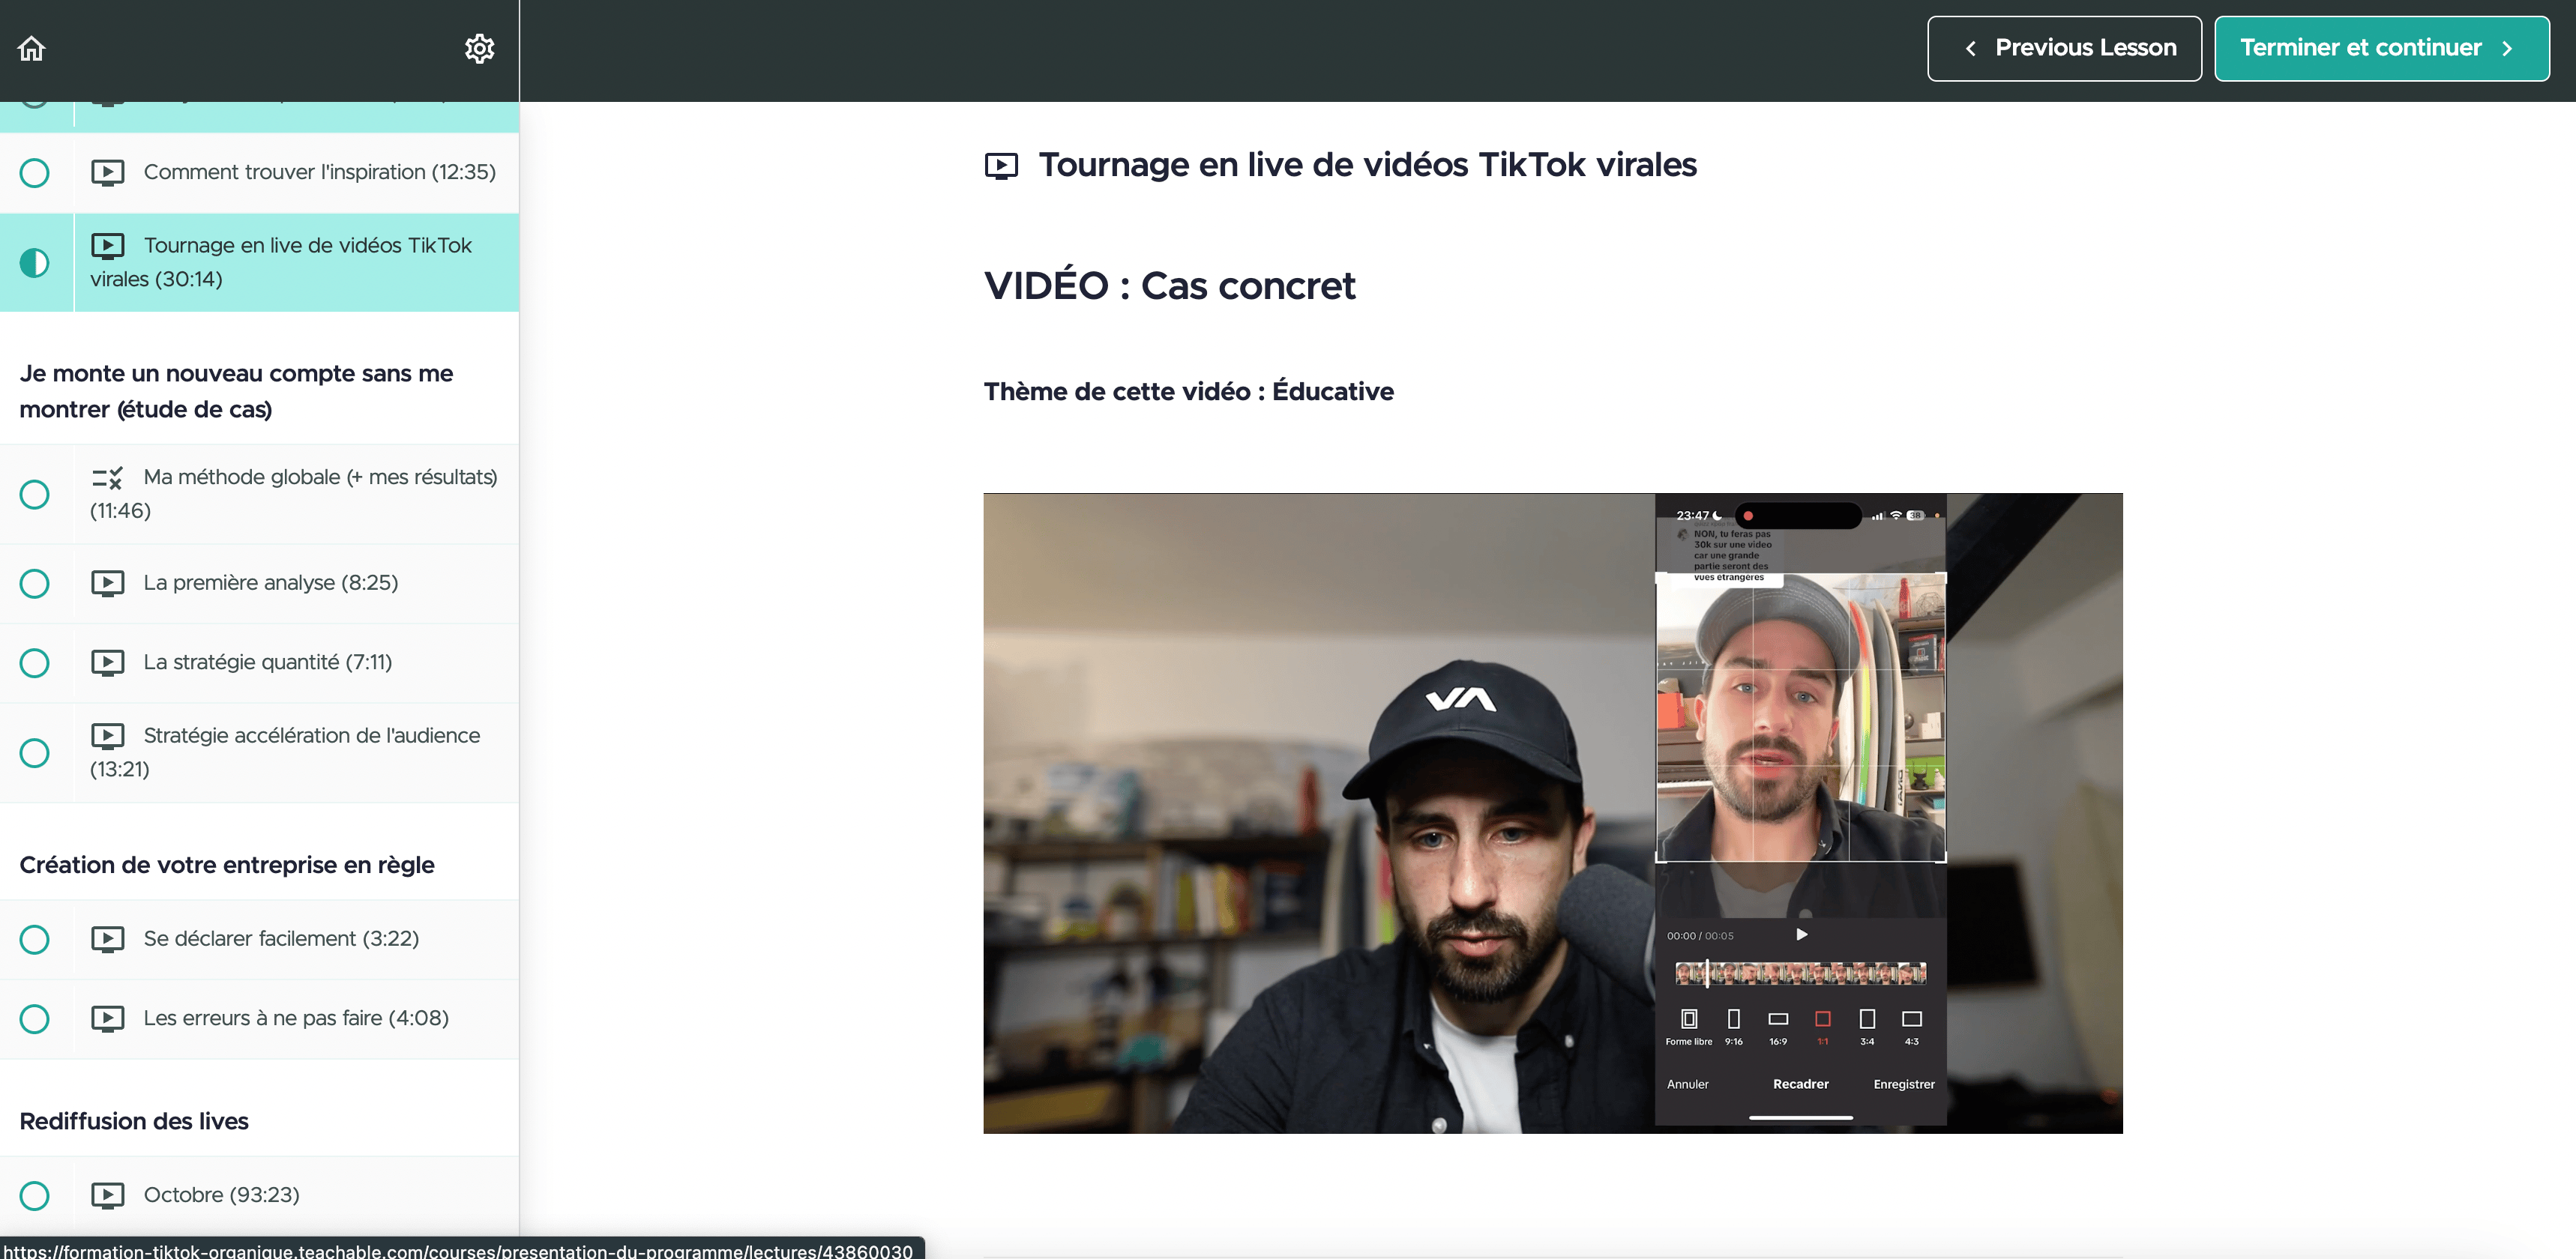This screenshot has height=1259, width=2576.
Task: Open section Je monte un nouveau compte
Action: (x=236, y=390)
